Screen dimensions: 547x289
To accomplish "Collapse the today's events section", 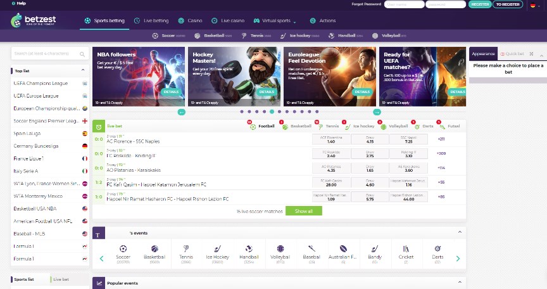I will [460, 232].
